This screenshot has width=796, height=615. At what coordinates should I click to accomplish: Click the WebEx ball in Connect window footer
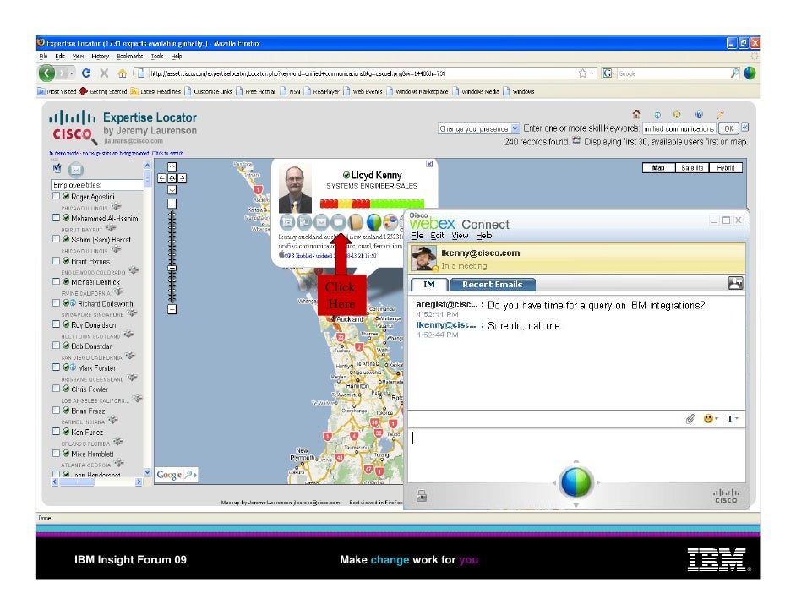click(x=575, y=482)
